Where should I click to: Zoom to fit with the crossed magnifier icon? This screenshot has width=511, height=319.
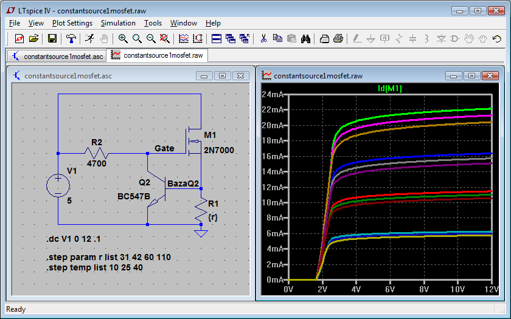(x=165, y=39)
